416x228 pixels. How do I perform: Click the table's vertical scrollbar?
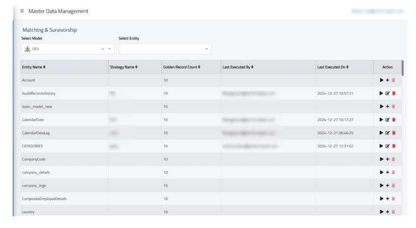(x=403, y=68)
